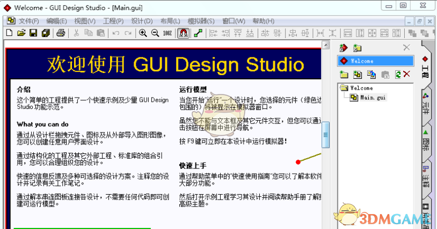Click the align left edges icon
Viewport: 437px width, 229px height.
213,33
